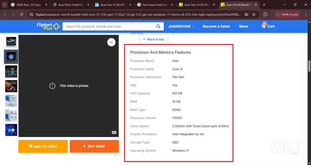
Task: Open browser extensions puzzle icon
Action: (x=265, y=15)
